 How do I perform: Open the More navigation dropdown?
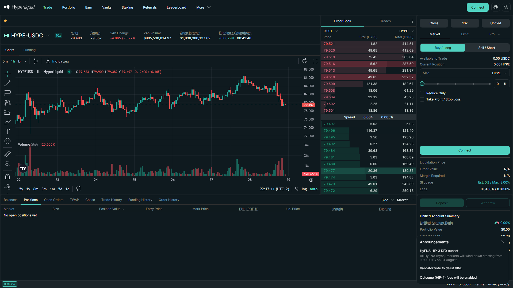(204, 7)
